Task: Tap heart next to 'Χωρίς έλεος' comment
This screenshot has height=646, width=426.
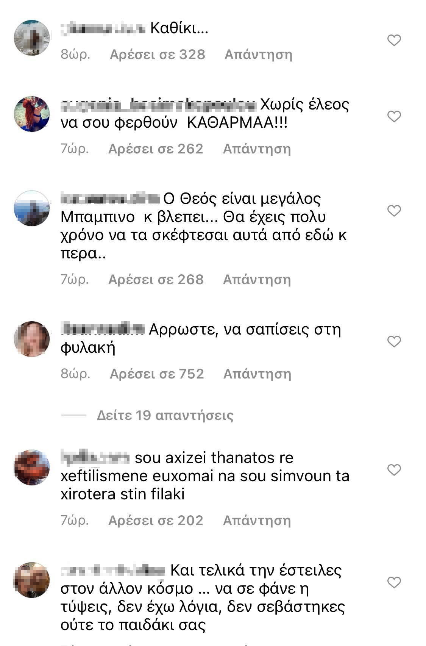Action: pos(394,116)
